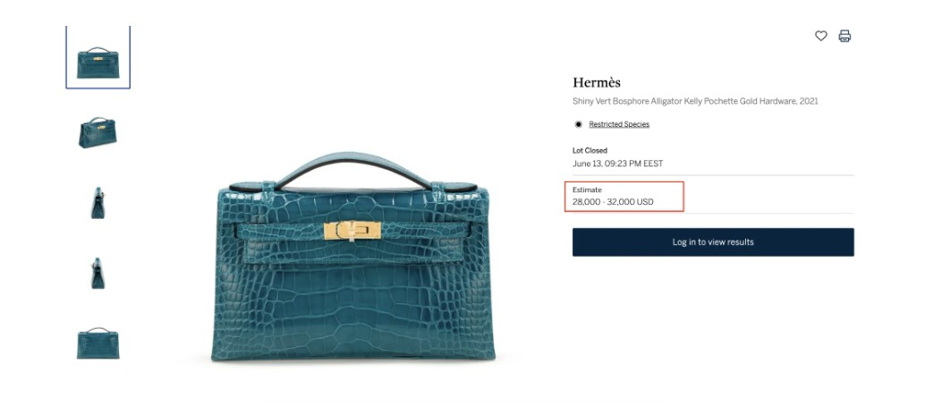
Task: Open the fourth side-profile thumbnail
Action: (x=98, y=273)
